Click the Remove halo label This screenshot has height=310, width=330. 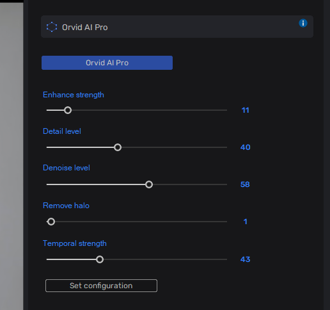pyautogui.click(x=66, y=206)
